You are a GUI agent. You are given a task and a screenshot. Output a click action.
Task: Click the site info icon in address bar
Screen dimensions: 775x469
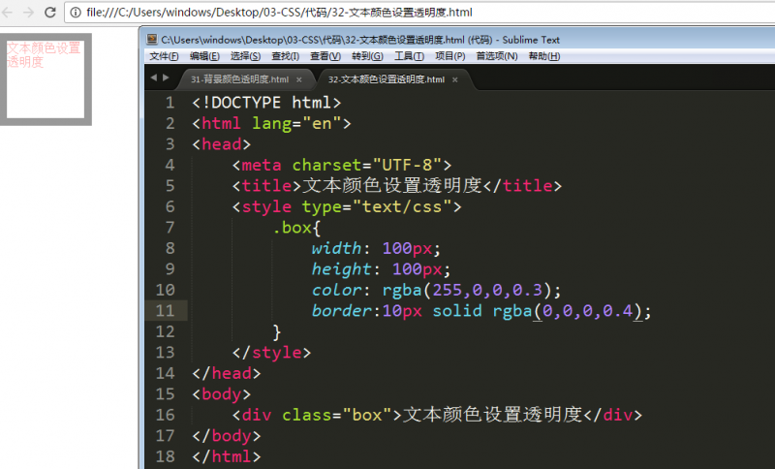(76, 13)
